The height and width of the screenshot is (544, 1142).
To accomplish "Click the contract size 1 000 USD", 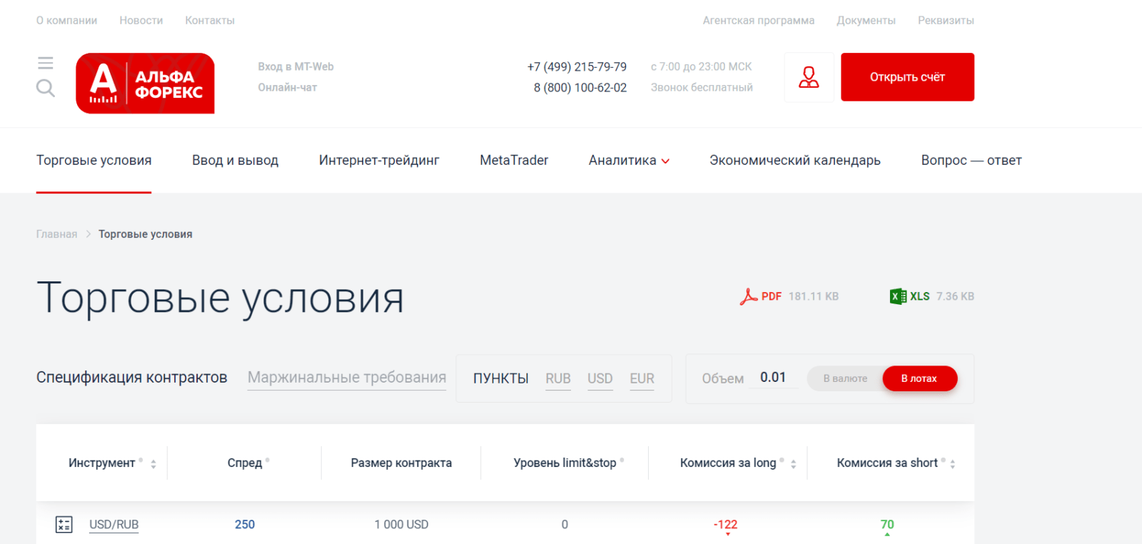I will pyautogui.click(x=401, y=525).
